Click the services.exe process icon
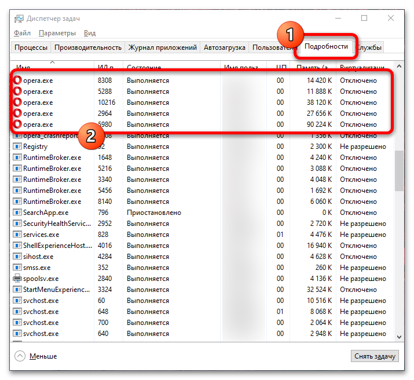Viewport: 414px width, 380px height. 17,235
